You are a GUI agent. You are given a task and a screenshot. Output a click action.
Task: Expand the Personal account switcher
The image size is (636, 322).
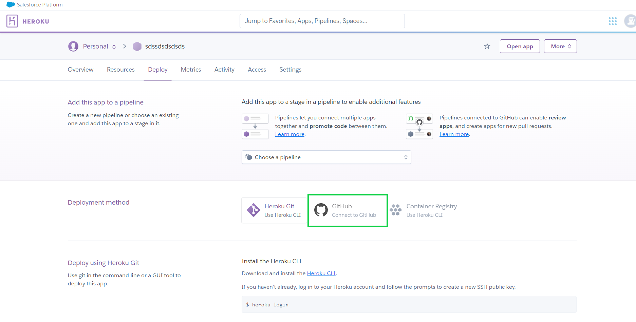100,46
